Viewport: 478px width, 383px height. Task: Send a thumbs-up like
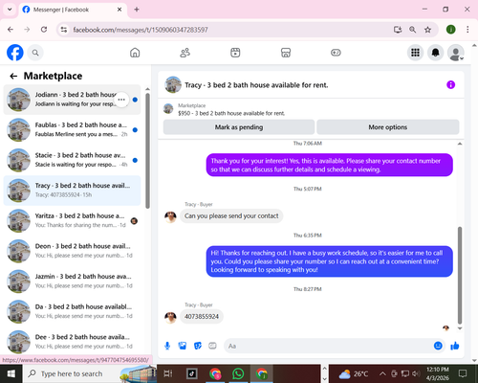(x=455, y=346)
